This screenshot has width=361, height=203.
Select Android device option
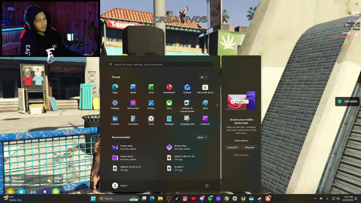tap(233, 147)
